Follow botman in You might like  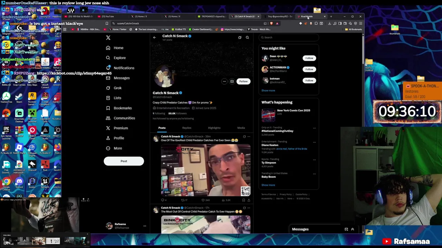click(309, 81)
